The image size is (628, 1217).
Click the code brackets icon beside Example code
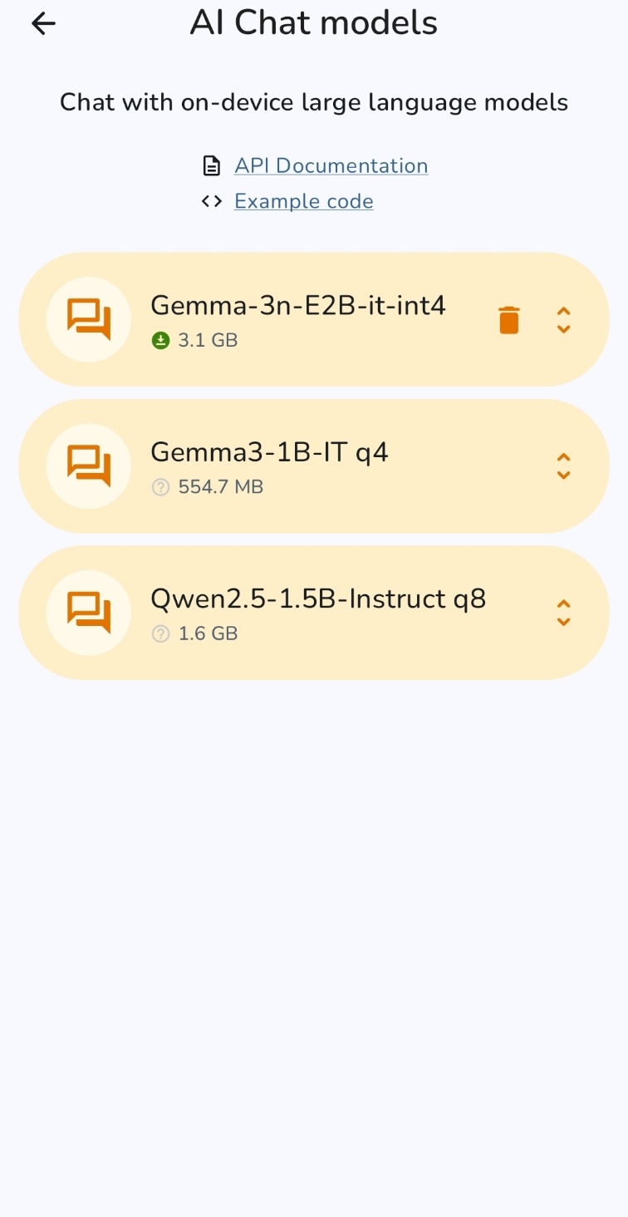click(212, 201)
